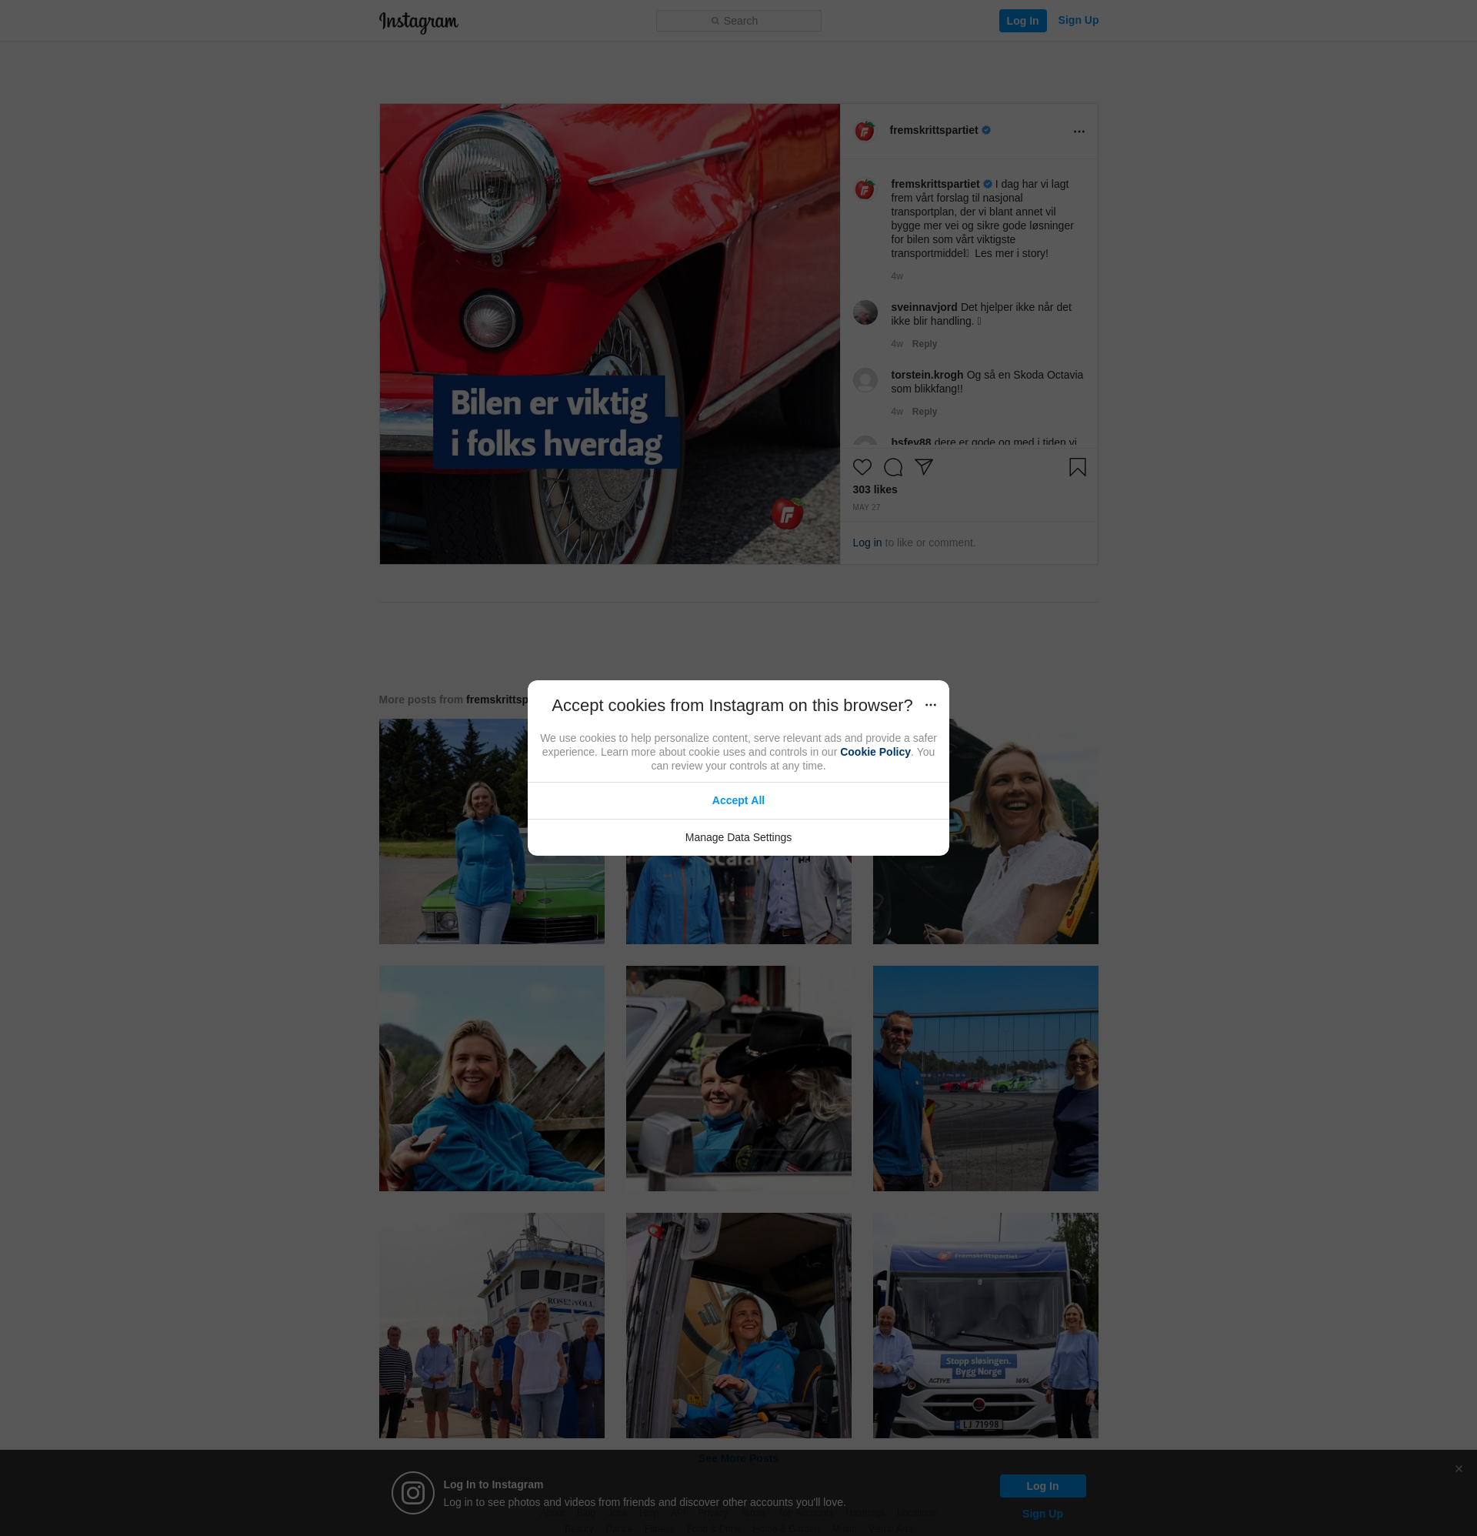Click the 303 likes count
The height and width of the screenshot is (1536, 1477).
(x=875, y=489)
